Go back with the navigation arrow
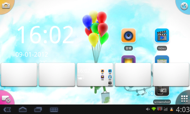 click(x=7, y=110)
